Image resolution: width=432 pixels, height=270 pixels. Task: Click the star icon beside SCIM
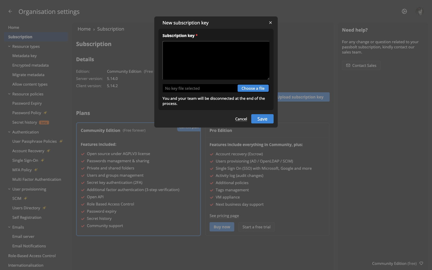(x=25, y=198)
